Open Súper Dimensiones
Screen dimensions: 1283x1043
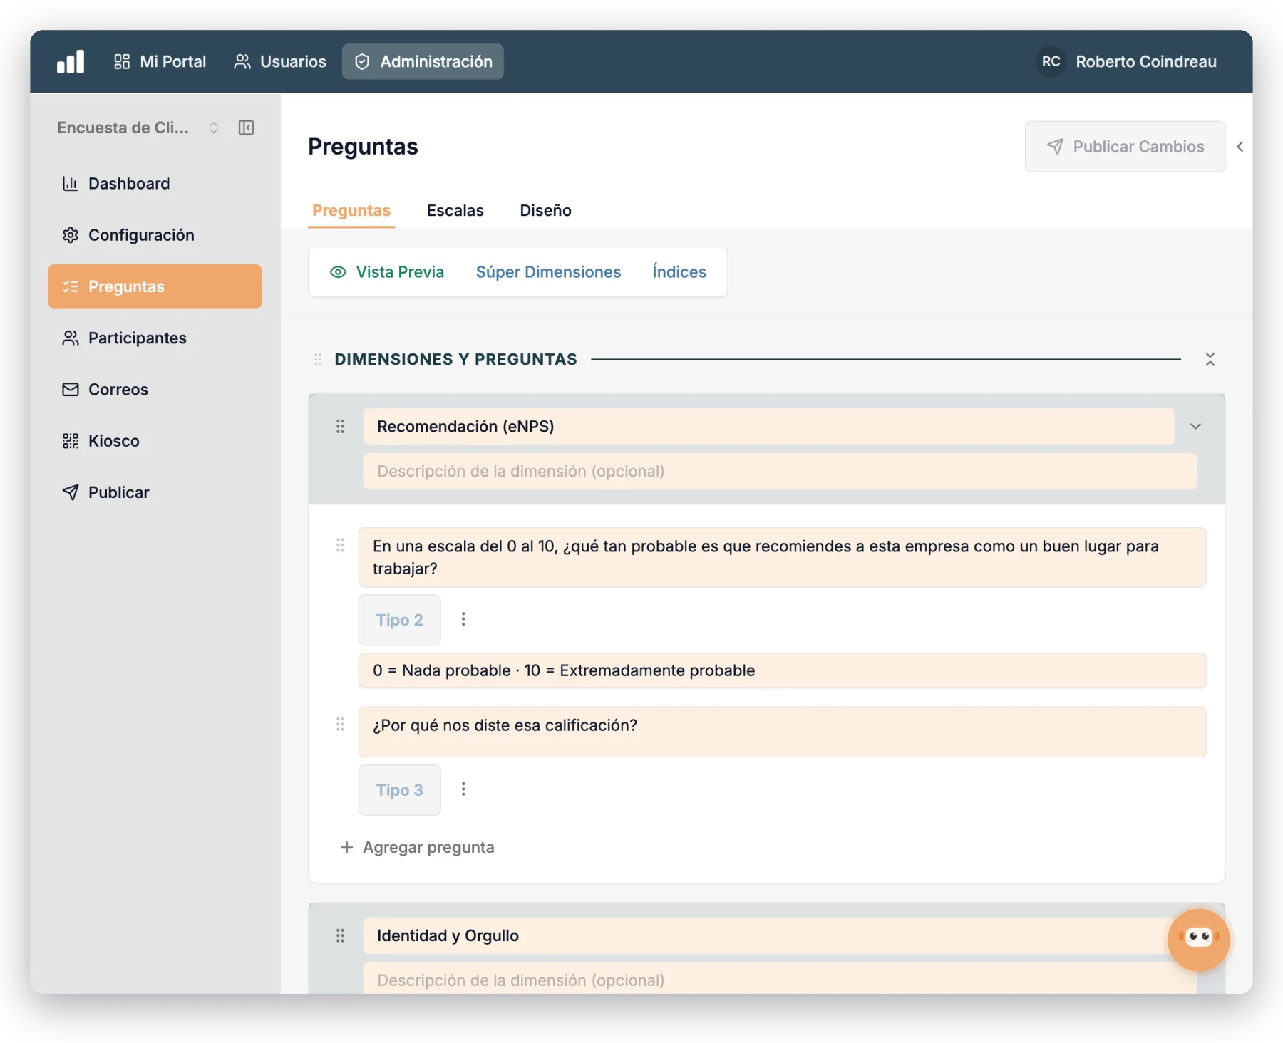(548, 272)
